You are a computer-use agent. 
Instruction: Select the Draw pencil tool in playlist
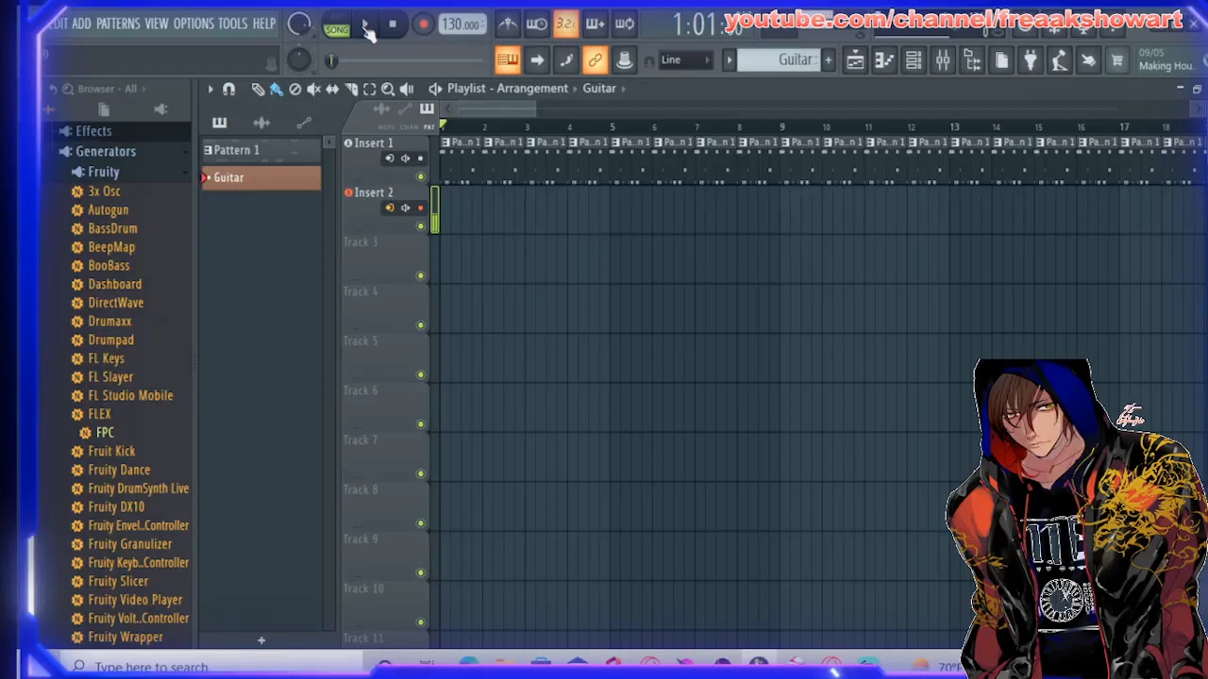point(258,89)
